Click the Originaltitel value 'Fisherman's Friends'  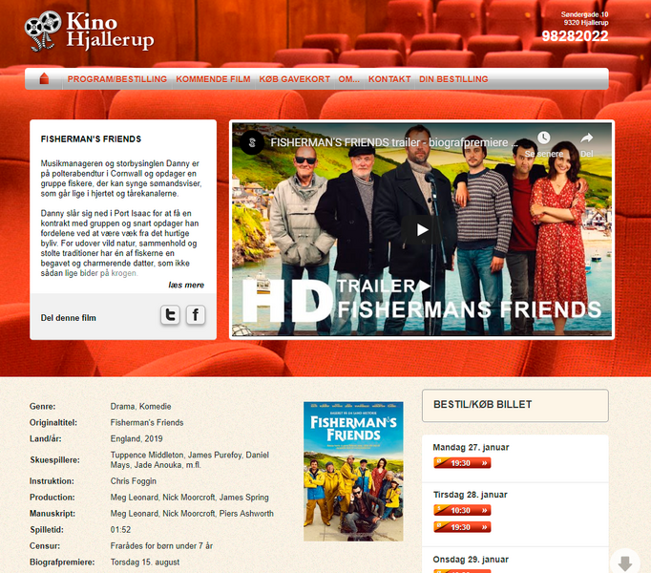tap(147, 422)
